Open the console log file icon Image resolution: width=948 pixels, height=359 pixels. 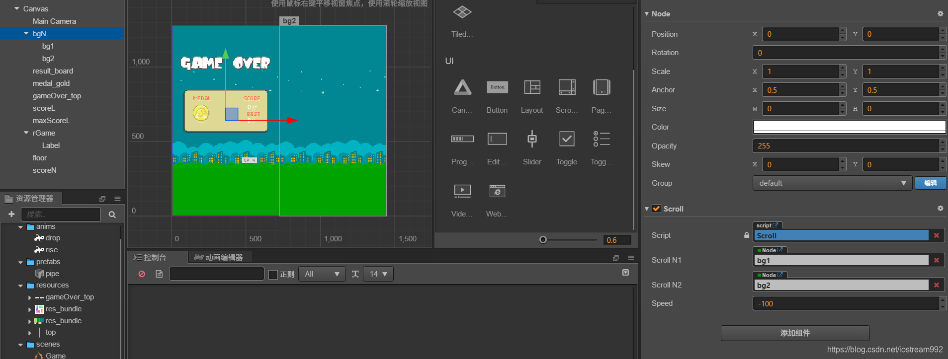click(159, 274)
